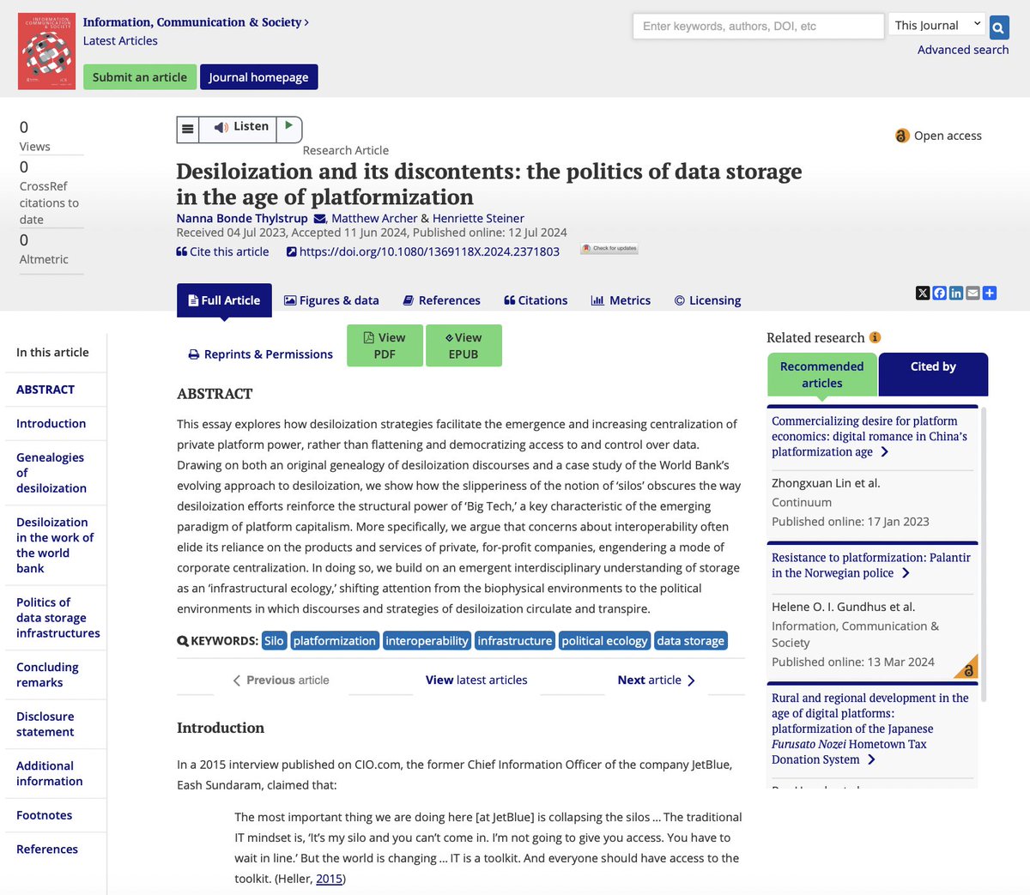The width and height of the screenshot is (1030, 895).
Task: Click the interoperability keyword tag
Action: 427,640
